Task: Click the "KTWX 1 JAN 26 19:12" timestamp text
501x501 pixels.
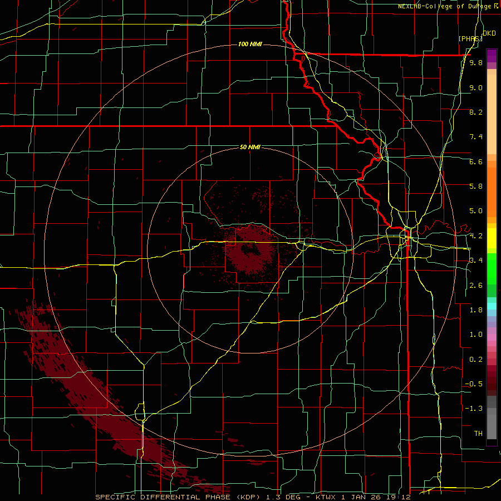Action: pyautogui.click(x=363, y=497)
